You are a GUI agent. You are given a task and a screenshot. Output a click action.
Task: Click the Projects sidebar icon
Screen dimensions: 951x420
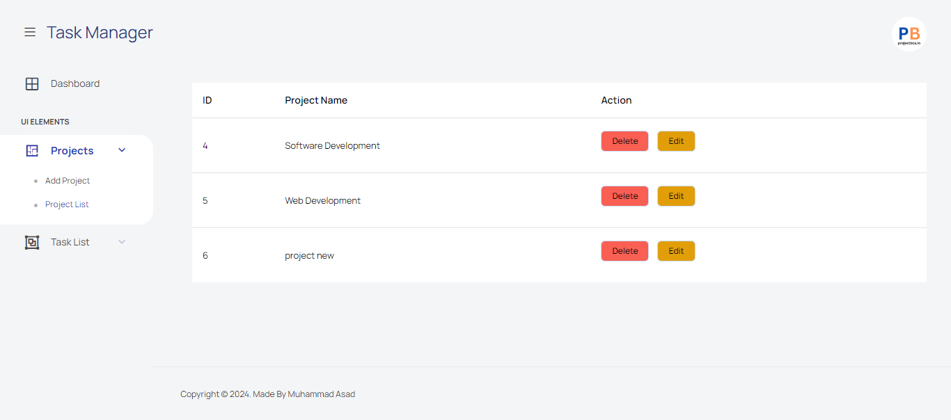(32, 151)
